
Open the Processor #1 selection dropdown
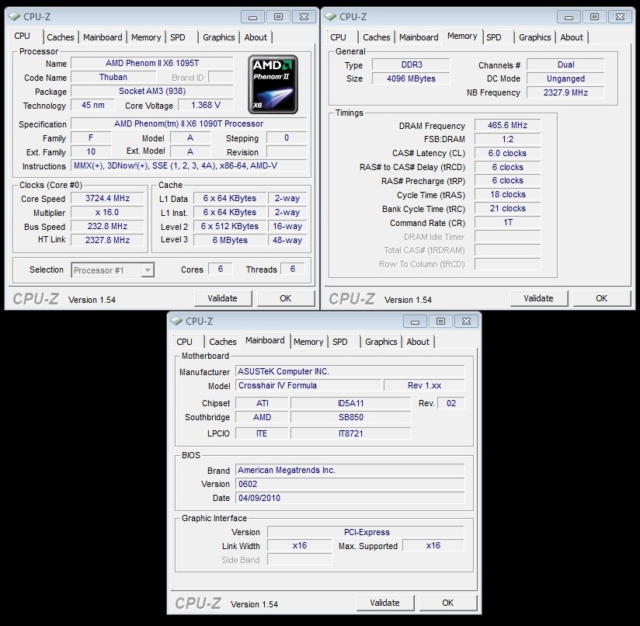(113, 270)
